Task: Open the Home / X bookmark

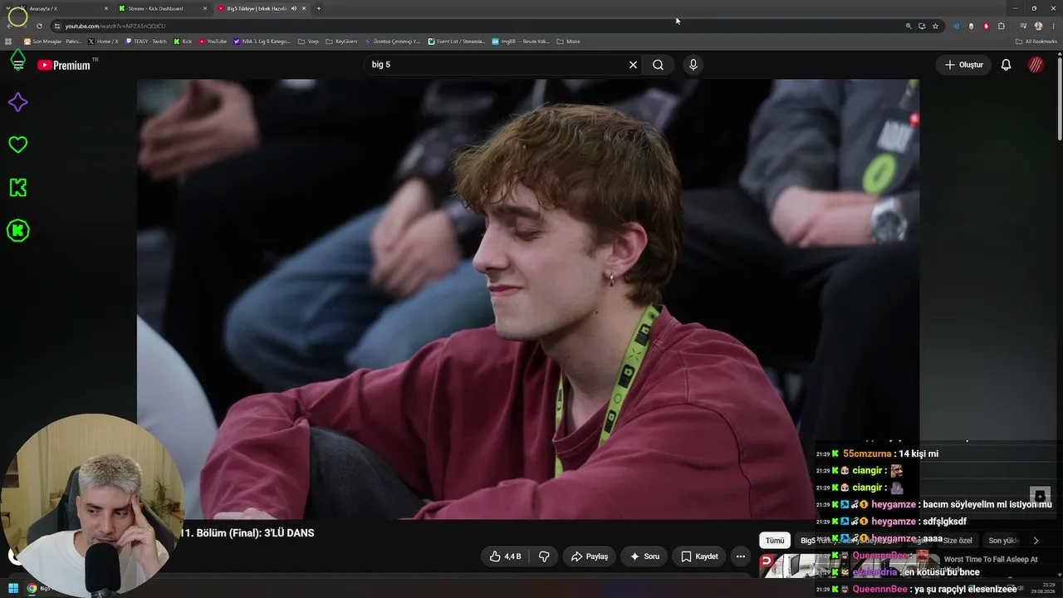Action: point(104,42)
